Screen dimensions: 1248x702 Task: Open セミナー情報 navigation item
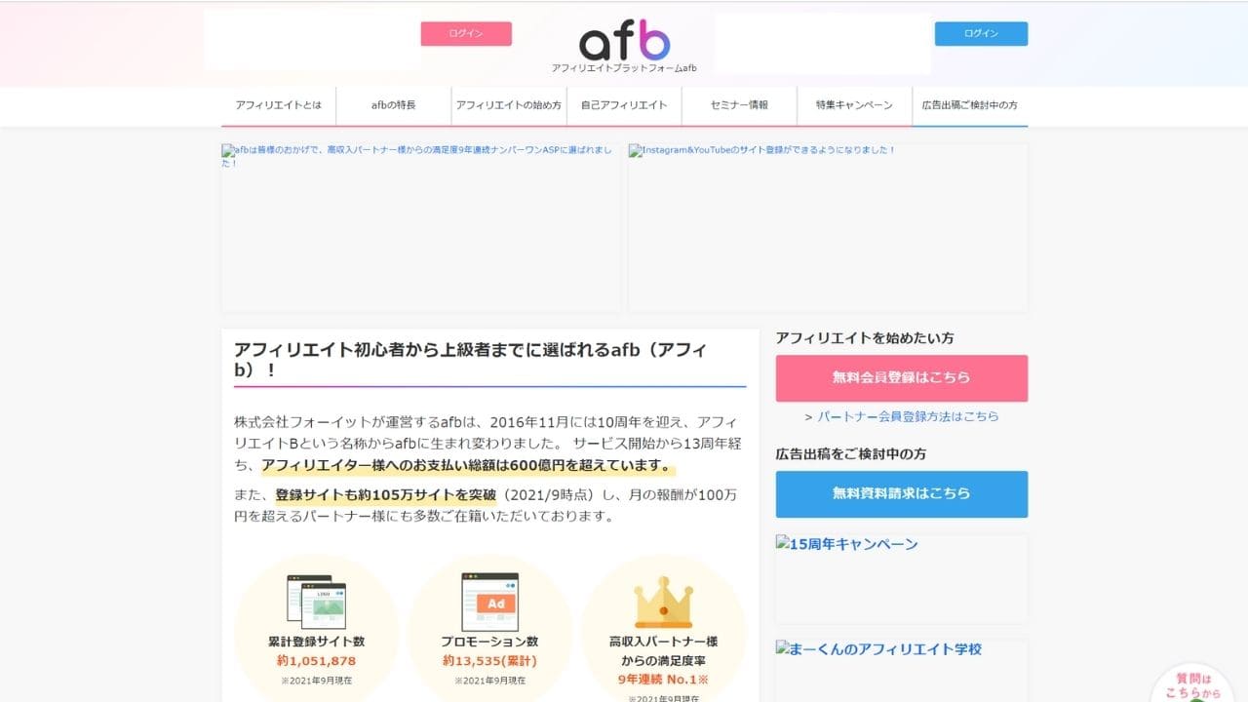[x=739, y=105]
